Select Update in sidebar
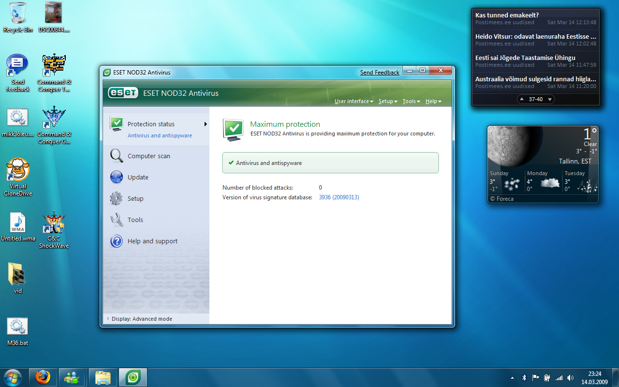Screen dimensions: 619x387 (138, 178)
